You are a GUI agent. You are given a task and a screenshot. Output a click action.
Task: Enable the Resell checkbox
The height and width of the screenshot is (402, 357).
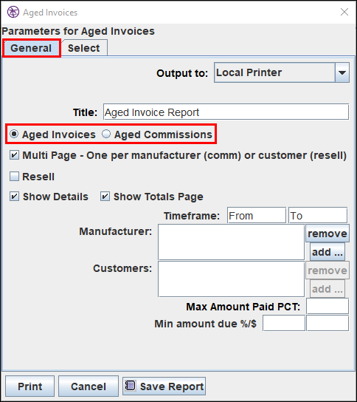(x=14, y=177)
